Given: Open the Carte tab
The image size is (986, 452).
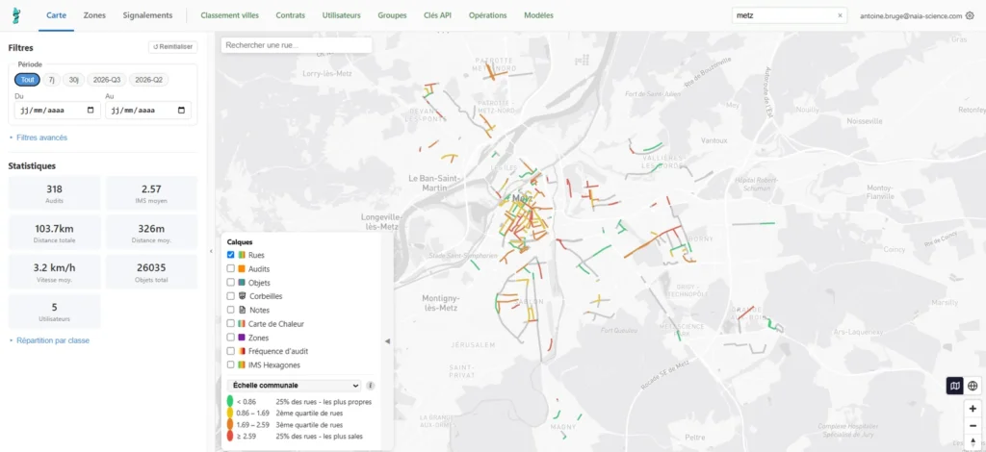Looking at the screenshot, I should pyautogui.click(x=57, y=15).
